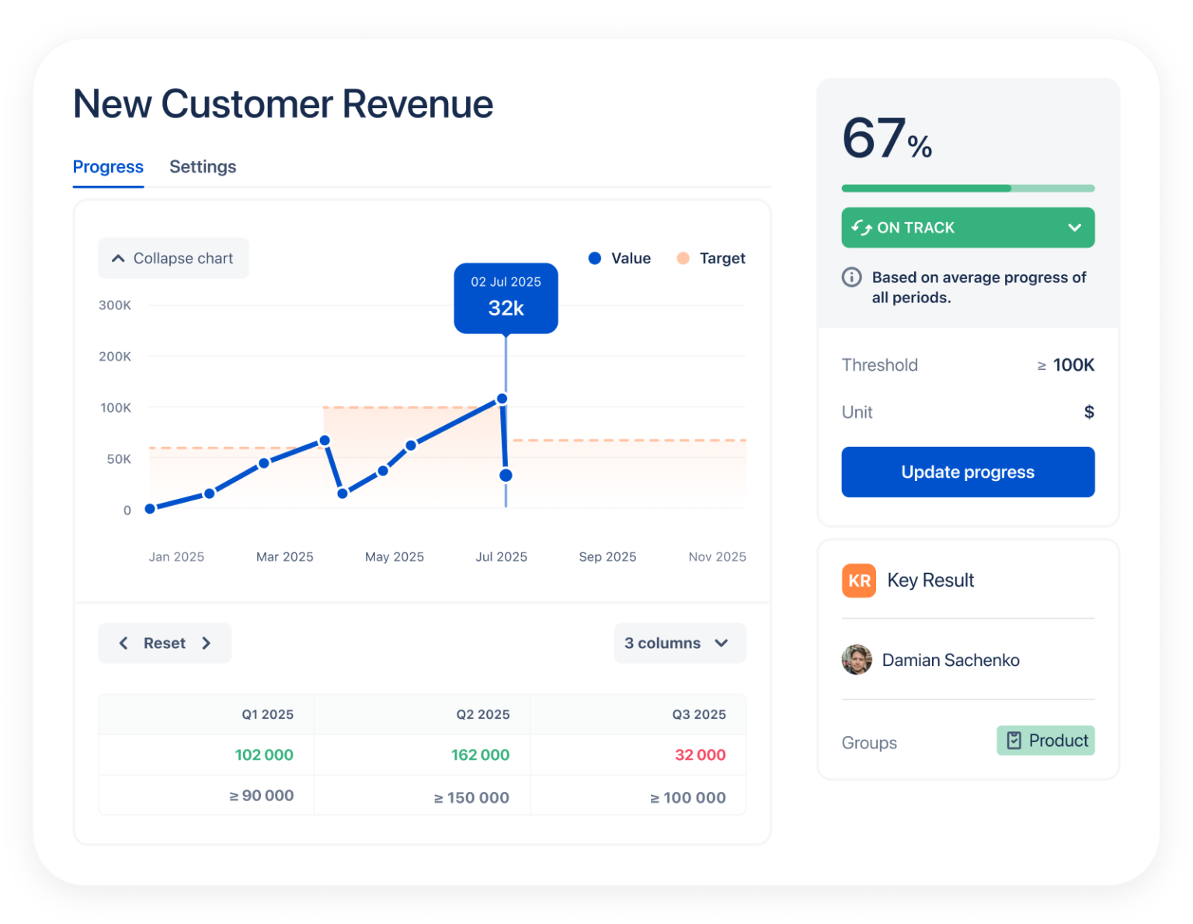Image resolution: width=1193 pixels, height=924 pixels.
Task: Open the 3 columns dropdown
Action: click(680, 643)
